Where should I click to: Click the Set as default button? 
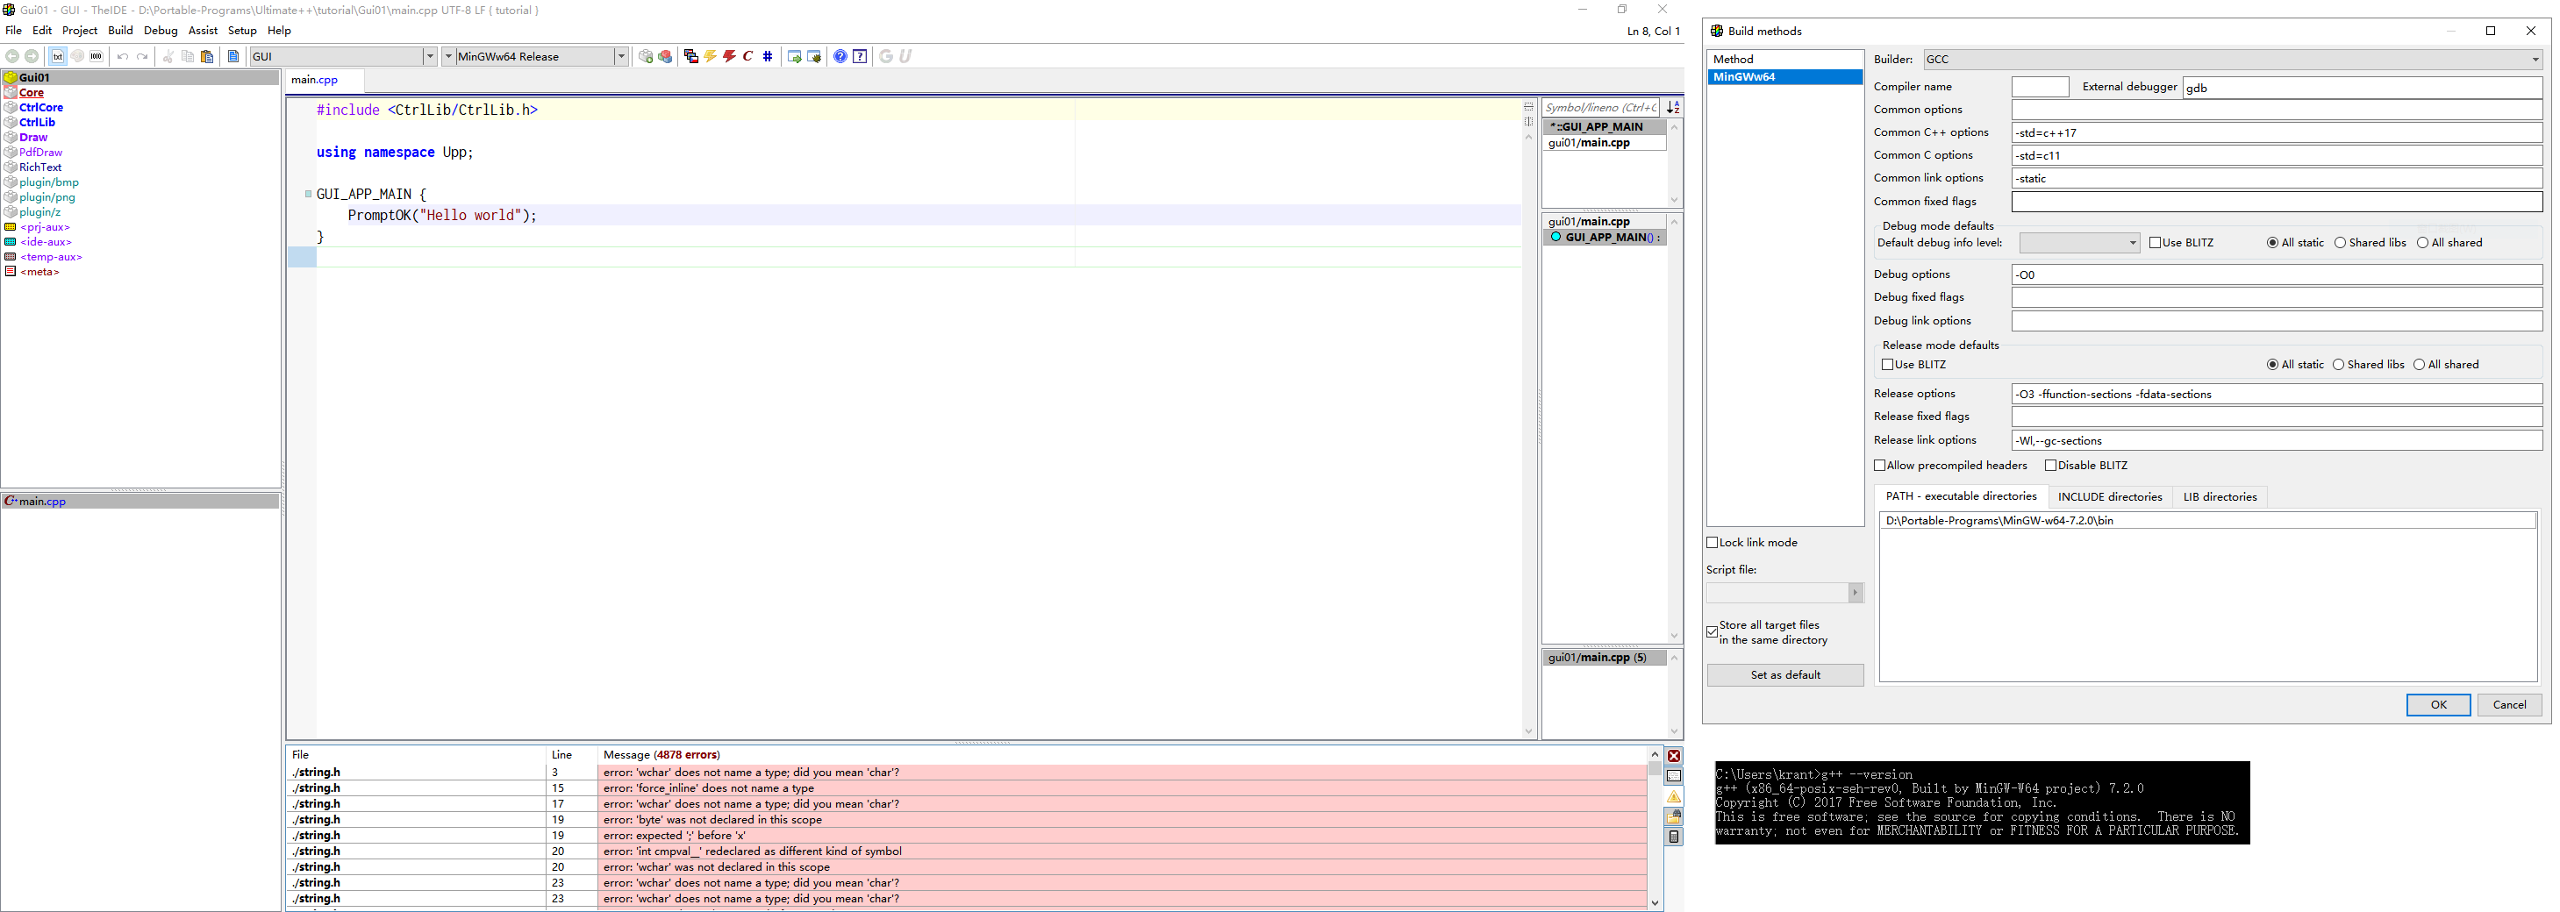1784,674
